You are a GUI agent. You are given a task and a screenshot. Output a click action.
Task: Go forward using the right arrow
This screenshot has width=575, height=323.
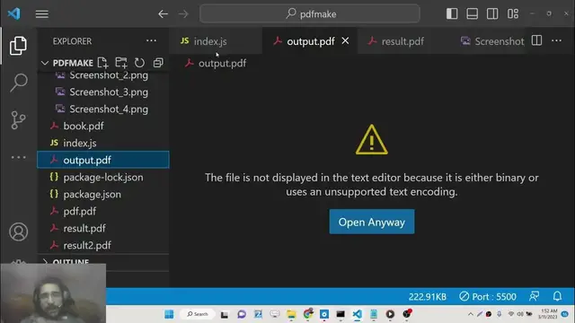pyautogui.click(x=183, y=14)
